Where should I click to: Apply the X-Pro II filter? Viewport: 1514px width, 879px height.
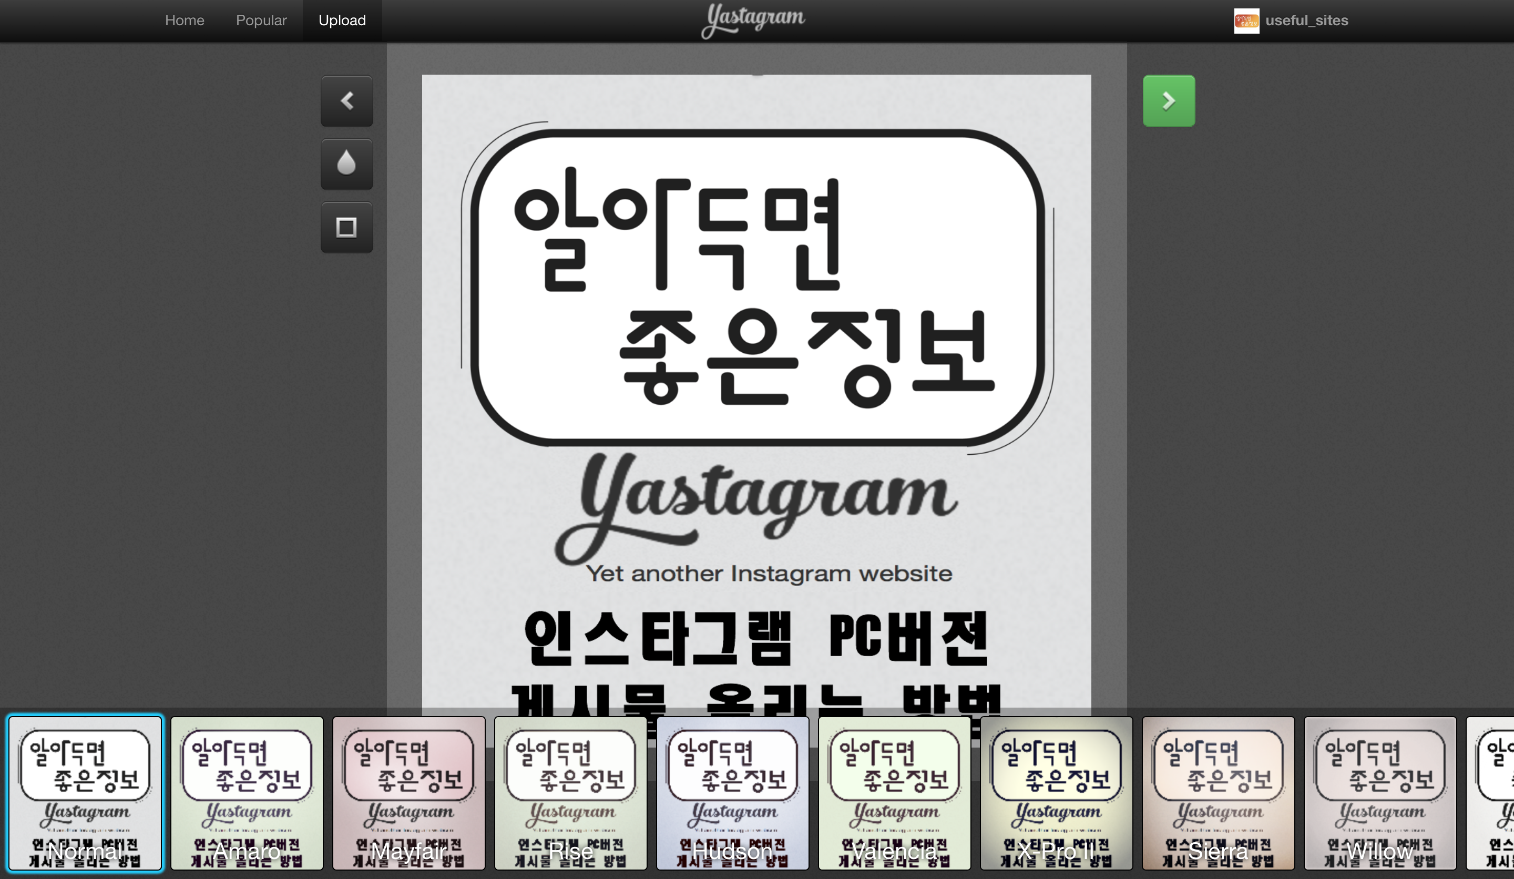[x=1056, y=792]
